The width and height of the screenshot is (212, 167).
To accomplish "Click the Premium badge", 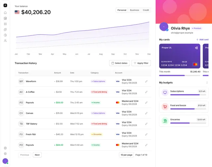I will pos(196,28).
